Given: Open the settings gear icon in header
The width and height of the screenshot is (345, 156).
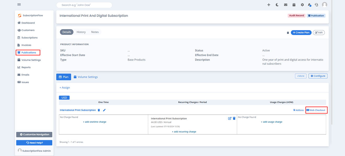Looking at the screenshot, I should [302, 5].
